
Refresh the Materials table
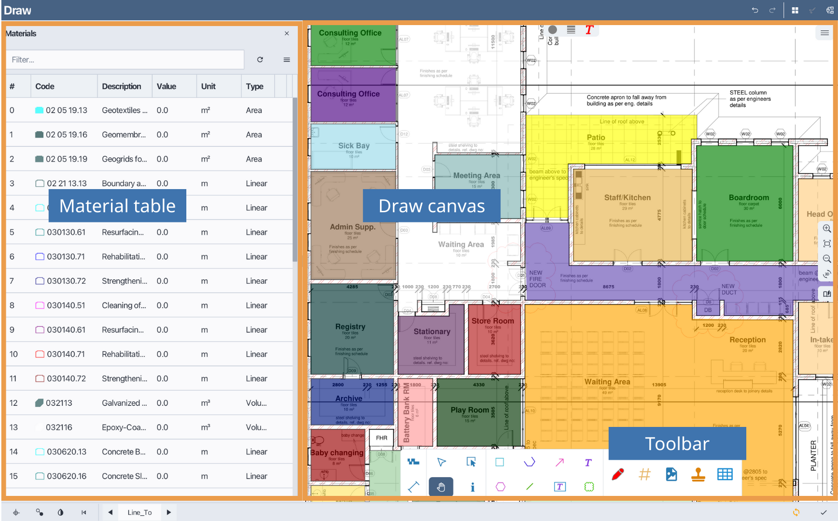[260, 60]
